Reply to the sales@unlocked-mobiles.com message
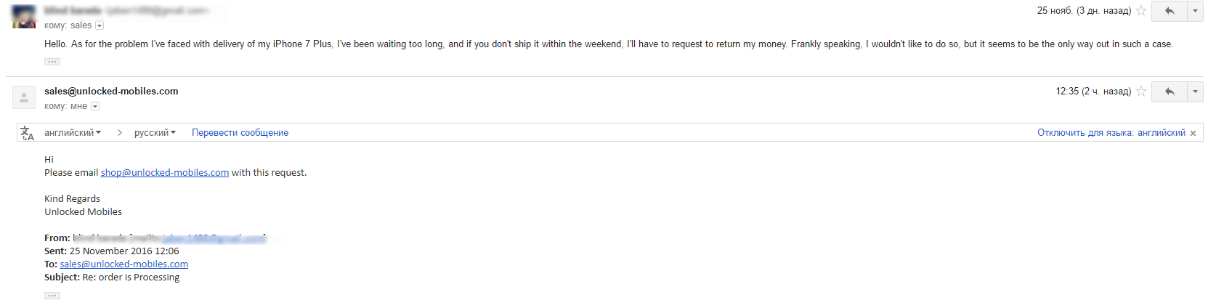 (x=1170, y=92)
